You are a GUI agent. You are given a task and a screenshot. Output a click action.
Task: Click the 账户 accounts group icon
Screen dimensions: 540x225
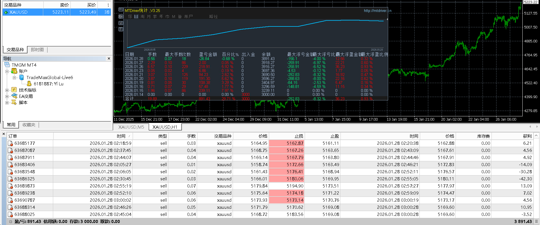pos(14,71)
